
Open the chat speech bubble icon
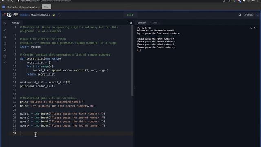pyautogui.click(x=239, y=15)
